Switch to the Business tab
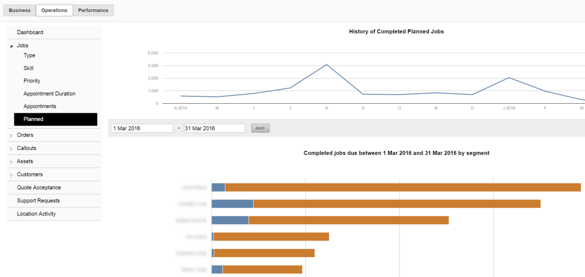 [20, 10]
